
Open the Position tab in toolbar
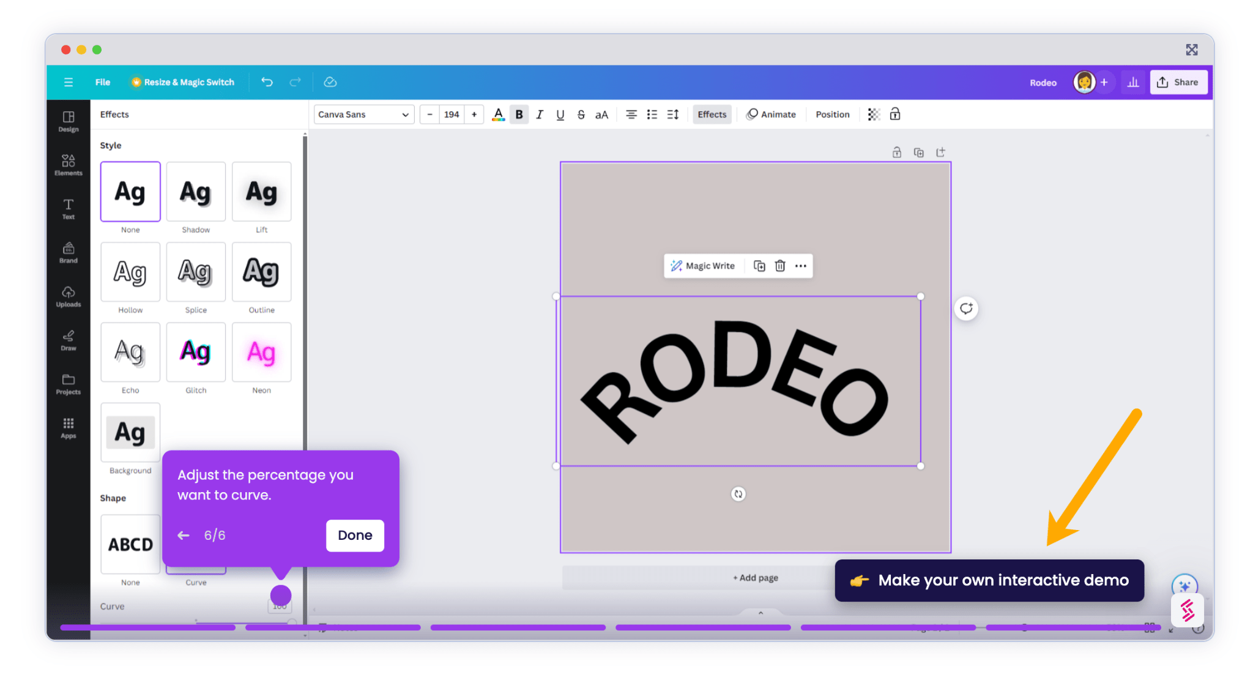tap(832, 114)
